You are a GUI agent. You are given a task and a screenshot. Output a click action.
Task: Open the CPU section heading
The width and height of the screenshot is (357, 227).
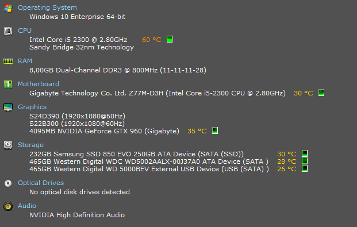pyautogui.click(x=25, y=30)
